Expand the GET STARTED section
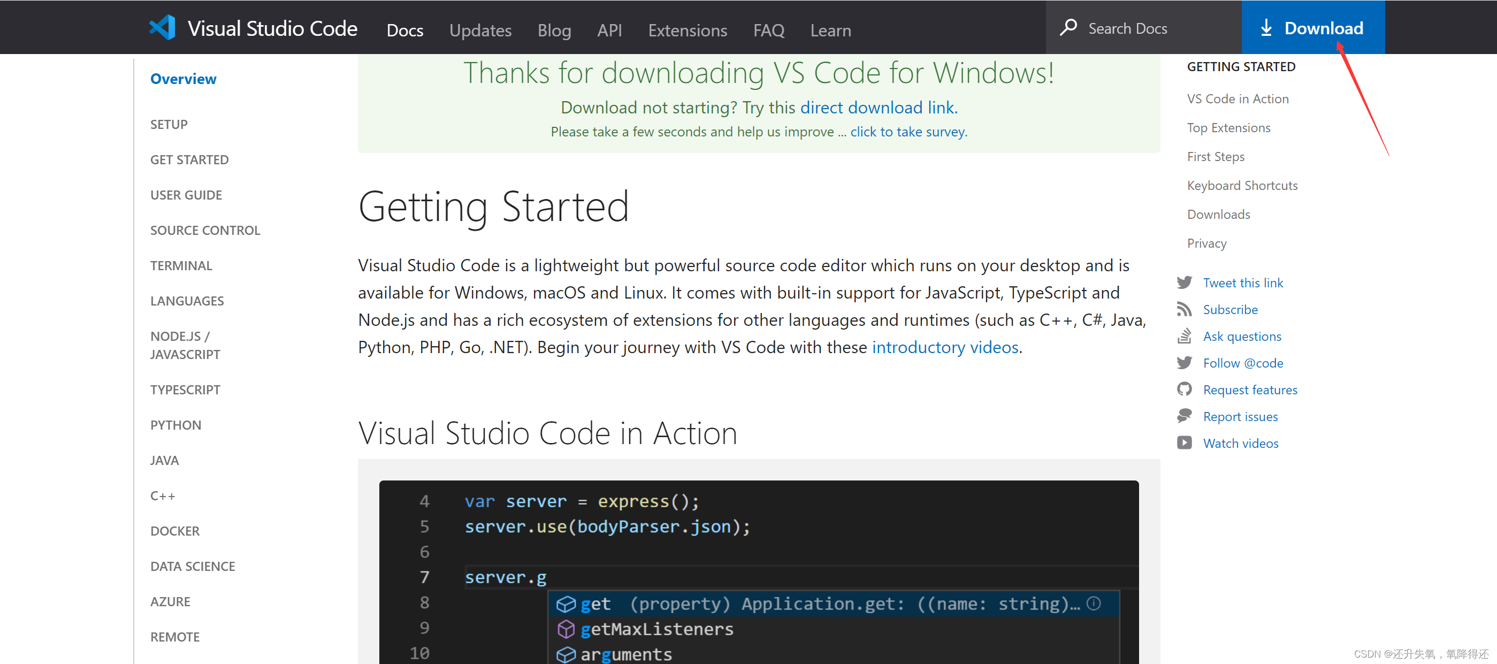Image resolution: width=1497 pixels, height=664 pixels. tap(189, 160)
